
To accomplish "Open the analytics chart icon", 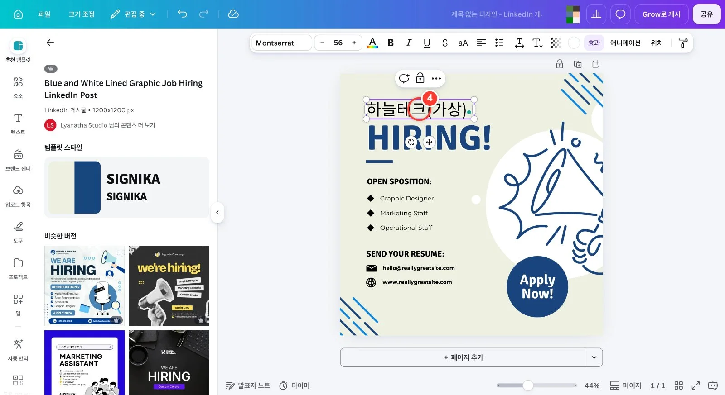I will 596,14.
